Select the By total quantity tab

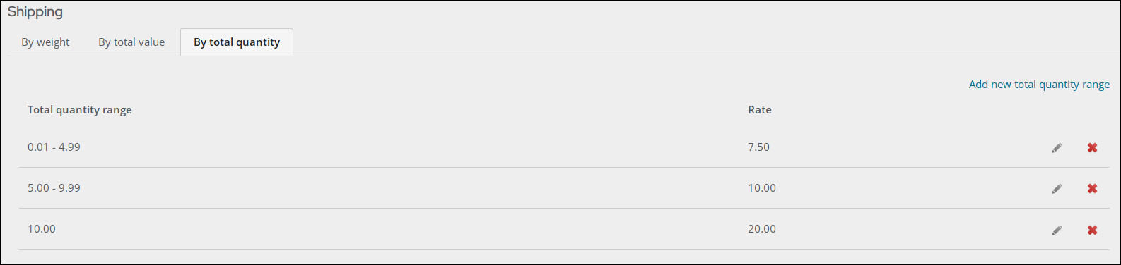click(x=237, y=42)
